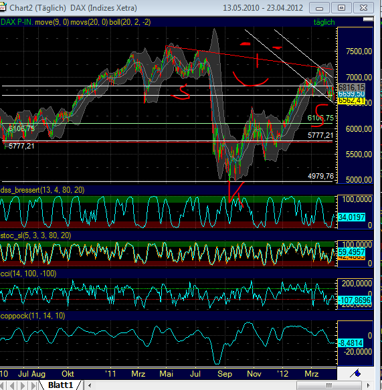
Task: Minimize the Chart2 window
Action: point(320,8)
